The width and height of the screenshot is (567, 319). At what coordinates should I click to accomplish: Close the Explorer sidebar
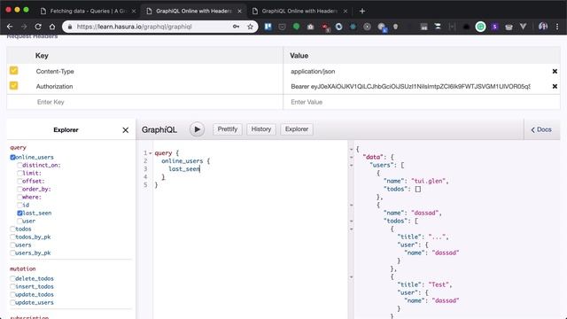(126, 130)
